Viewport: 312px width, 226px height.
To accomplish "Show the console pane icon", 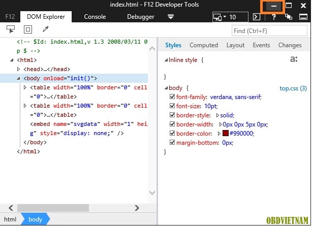I will [x=257, y=17].
